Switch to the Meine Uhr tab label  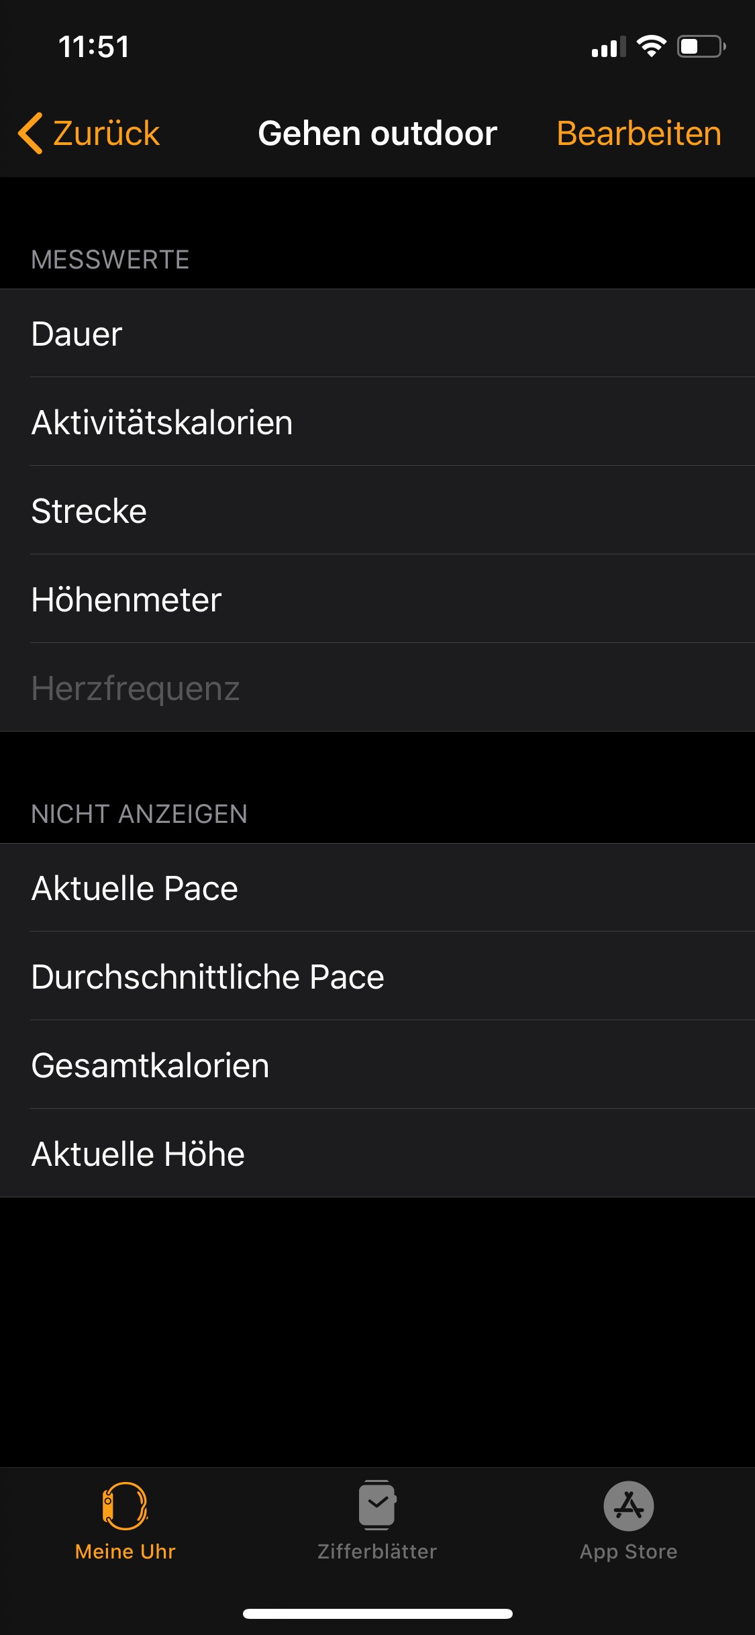coord(125,1552)
